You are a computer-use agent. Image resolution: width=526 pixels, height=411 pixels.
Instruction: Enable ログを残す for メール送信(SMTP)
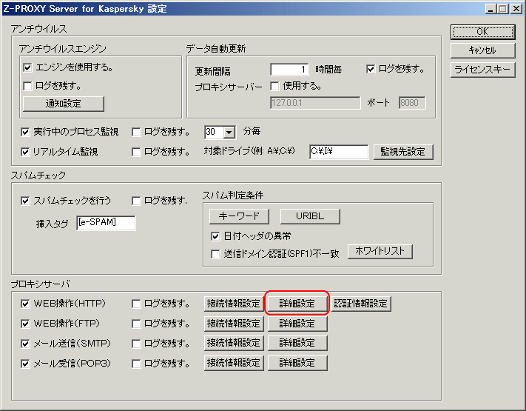136,344
